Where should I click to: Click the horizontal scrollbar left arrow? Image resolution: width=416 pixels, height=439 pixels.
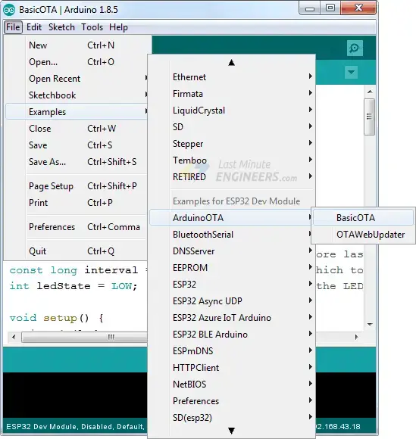pyautogui.click(x=14, y=337)
